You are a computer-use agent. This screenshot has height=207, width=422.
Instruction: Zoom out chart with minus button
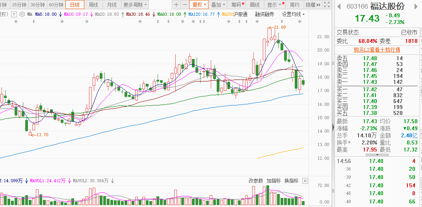tap(185, 5)
